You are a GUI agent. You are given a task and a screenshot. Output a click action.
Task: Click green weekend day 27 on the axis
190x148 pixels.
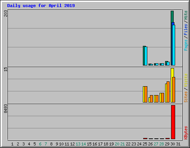[x=156, y=144]
